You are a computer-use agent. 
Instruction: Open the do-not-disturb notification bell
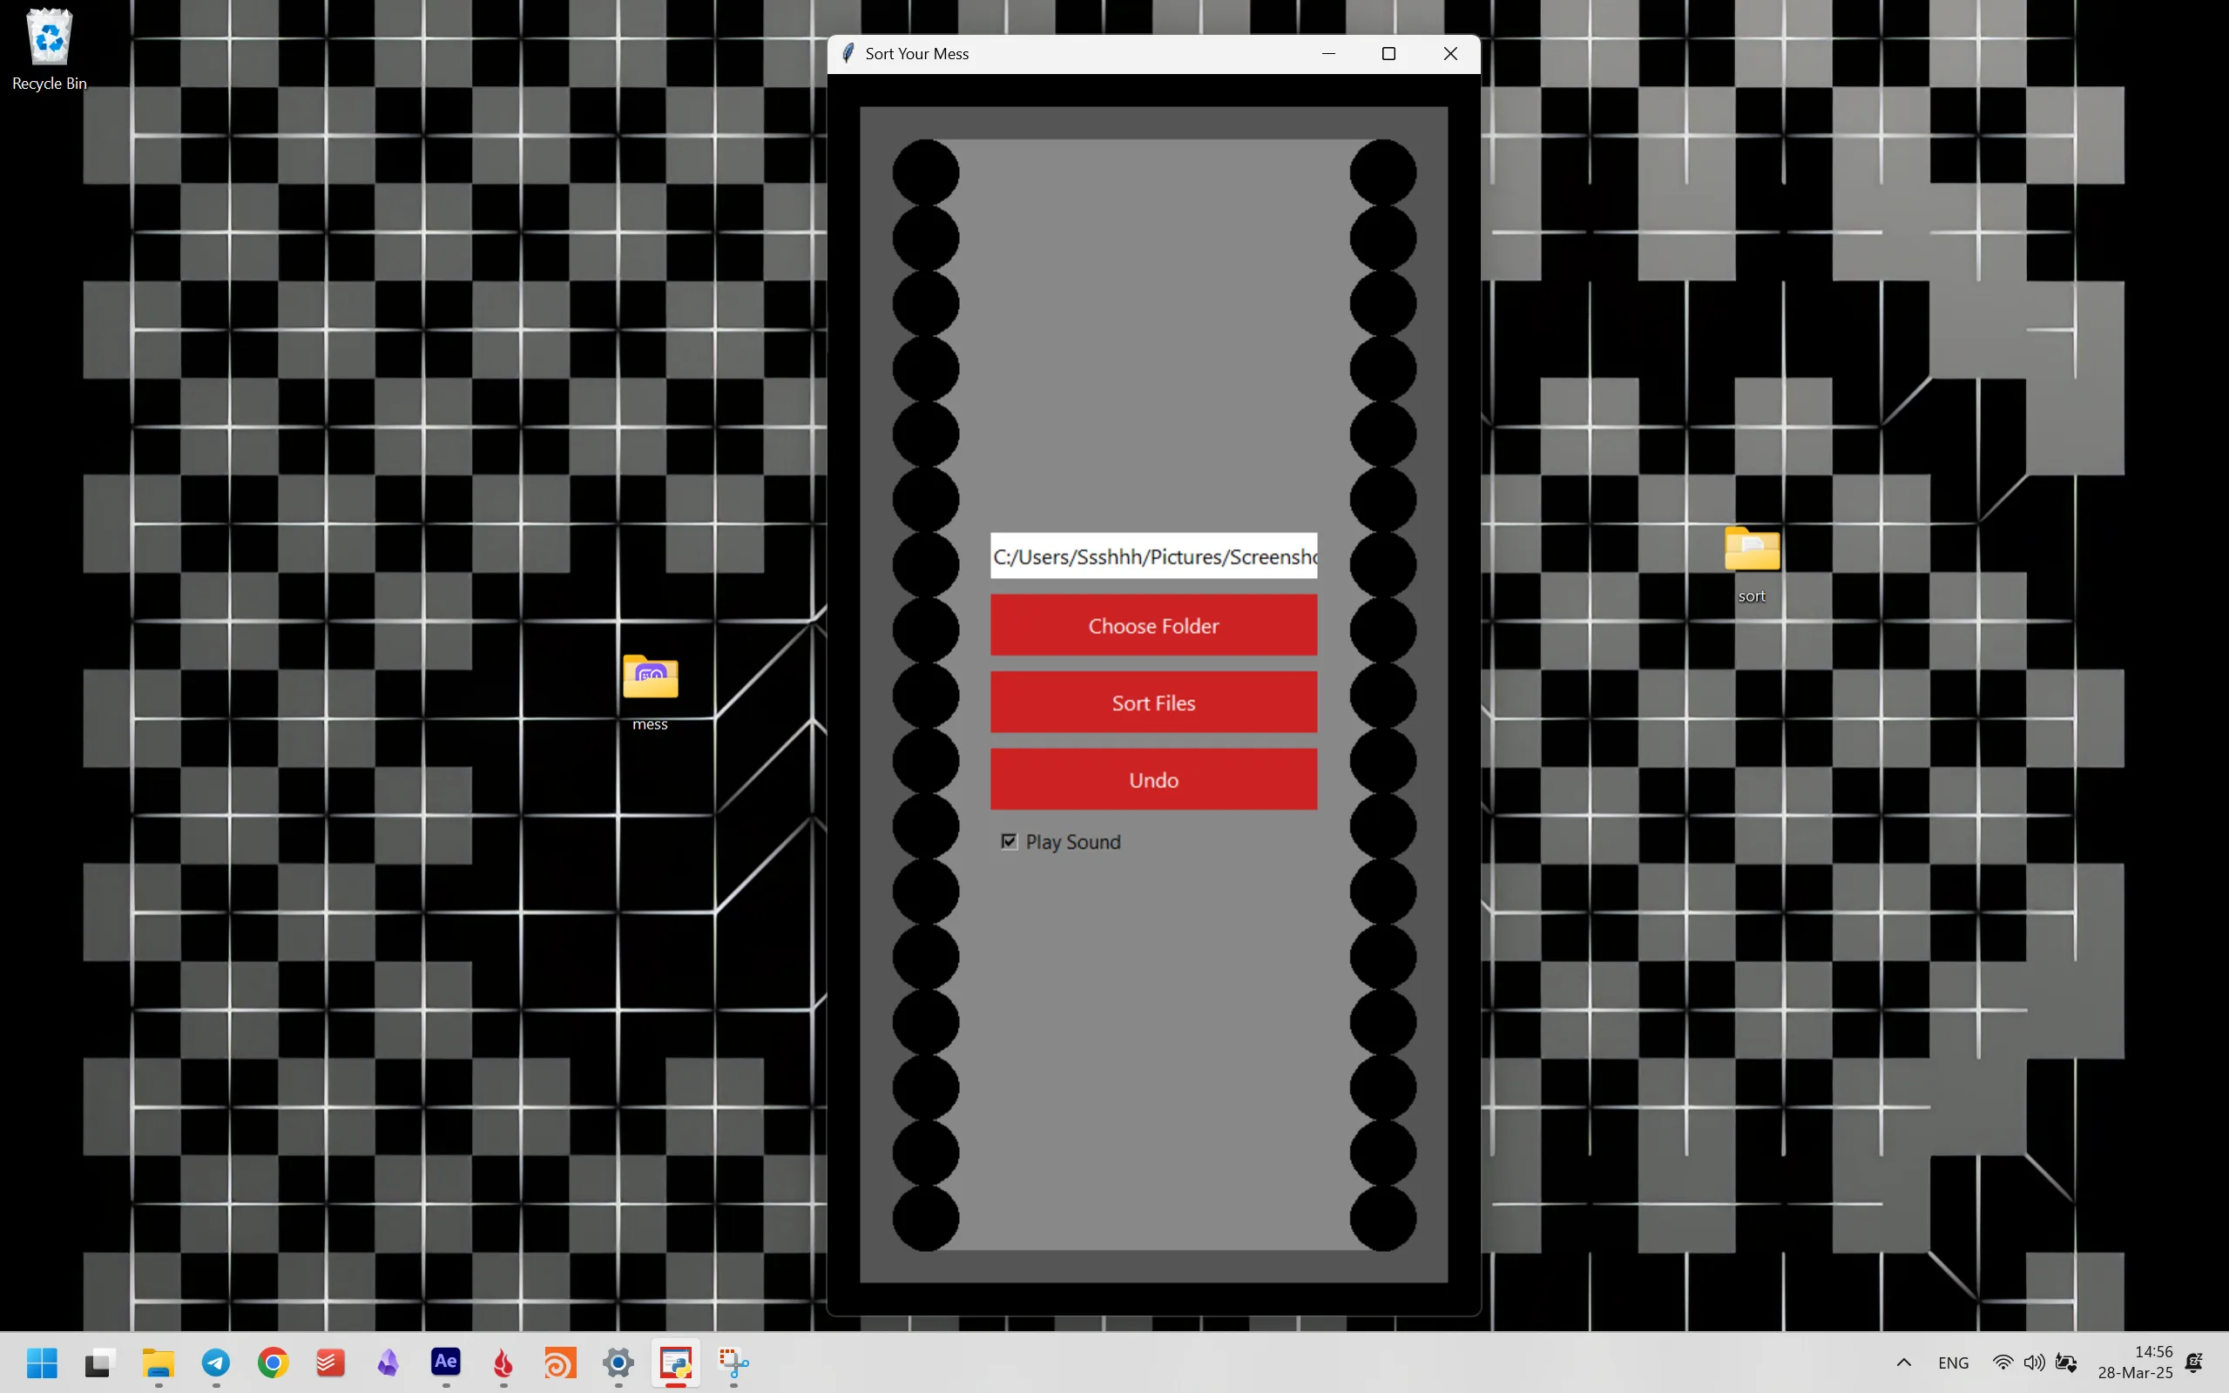pyautogui.click(x=2195, y=1363)
